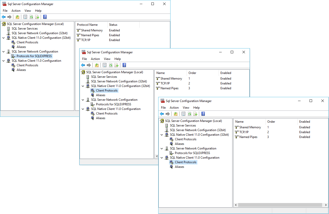Open Action menu in front window
Viewport: 329px width, 214px height.
coord(174,108)
